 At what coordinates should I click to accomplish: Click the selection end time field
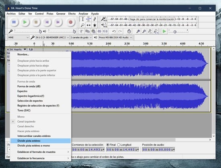[123, 150]
